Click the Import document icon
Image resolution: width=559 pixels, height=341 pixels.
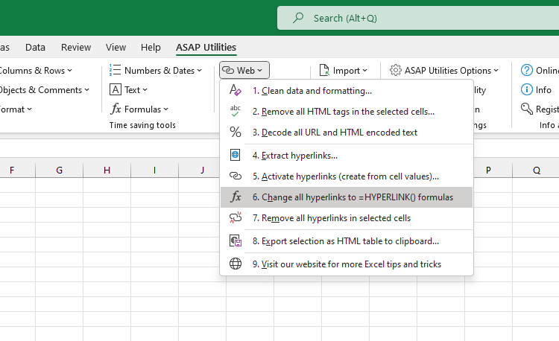tap(324, 70)
